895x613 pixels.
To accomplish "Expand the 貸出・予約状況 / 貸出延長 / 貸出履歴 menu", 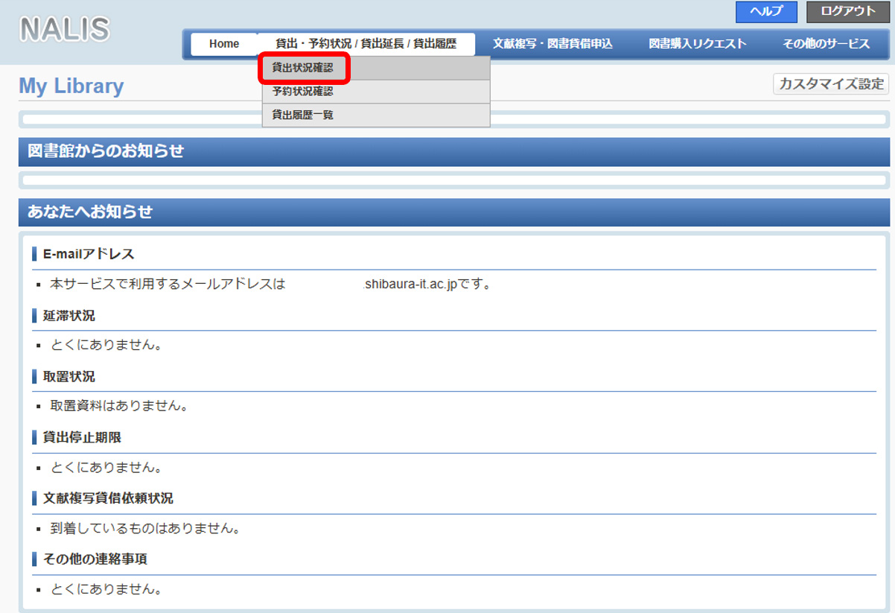I will pos(366,44).
